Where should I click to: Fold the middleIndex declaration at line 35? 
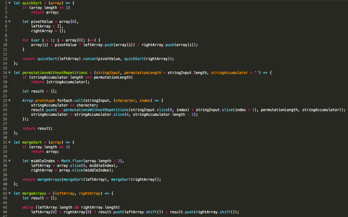[x=9, y=161]
